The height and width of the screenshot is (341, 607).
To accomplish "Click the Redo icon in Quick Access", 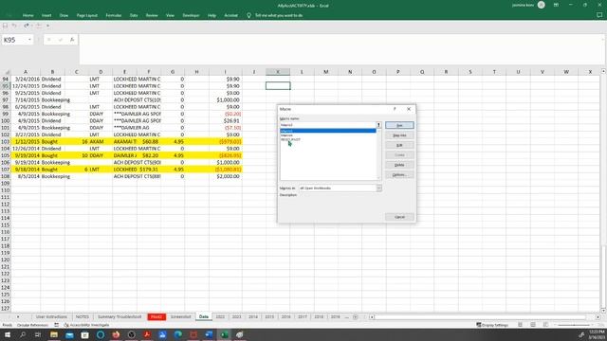I will coord(27,26).
